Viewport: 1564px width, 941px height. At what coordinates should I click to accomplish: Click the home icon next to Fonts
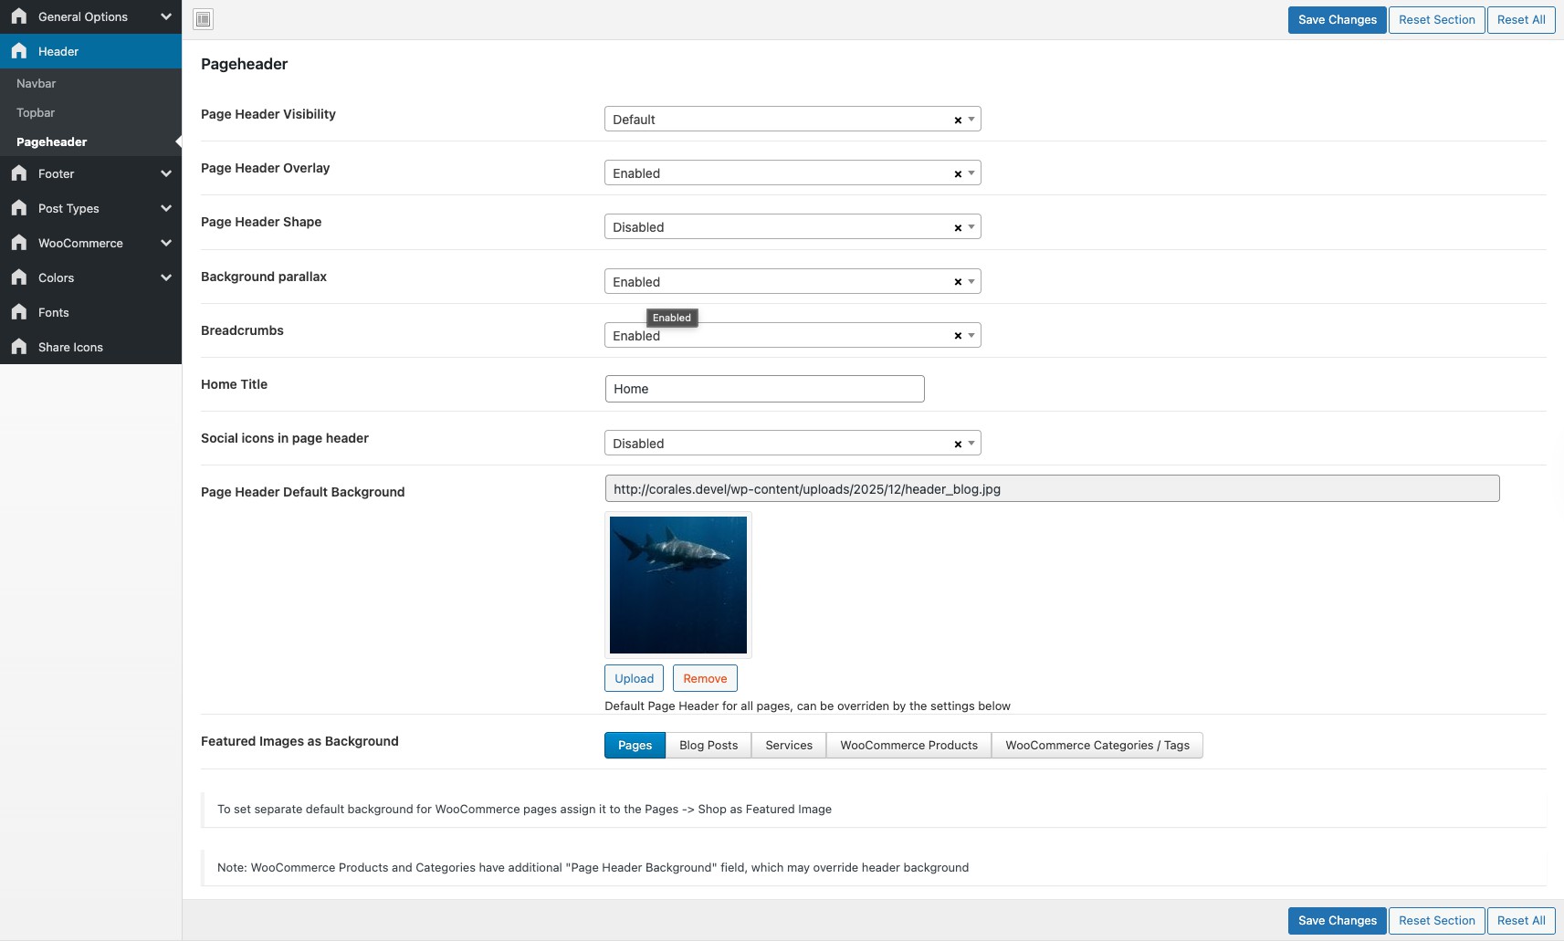pyautogui.click(x=19, y=312)
